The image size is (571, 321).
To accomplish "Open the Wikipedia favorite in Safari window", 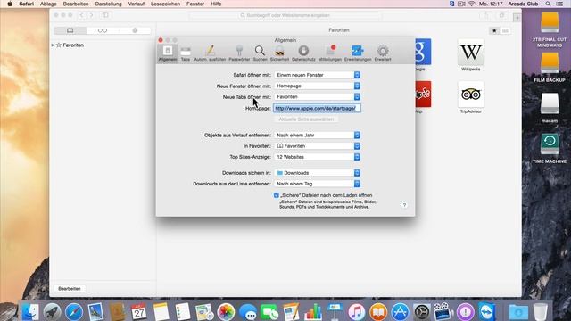I will click(471, 55).
